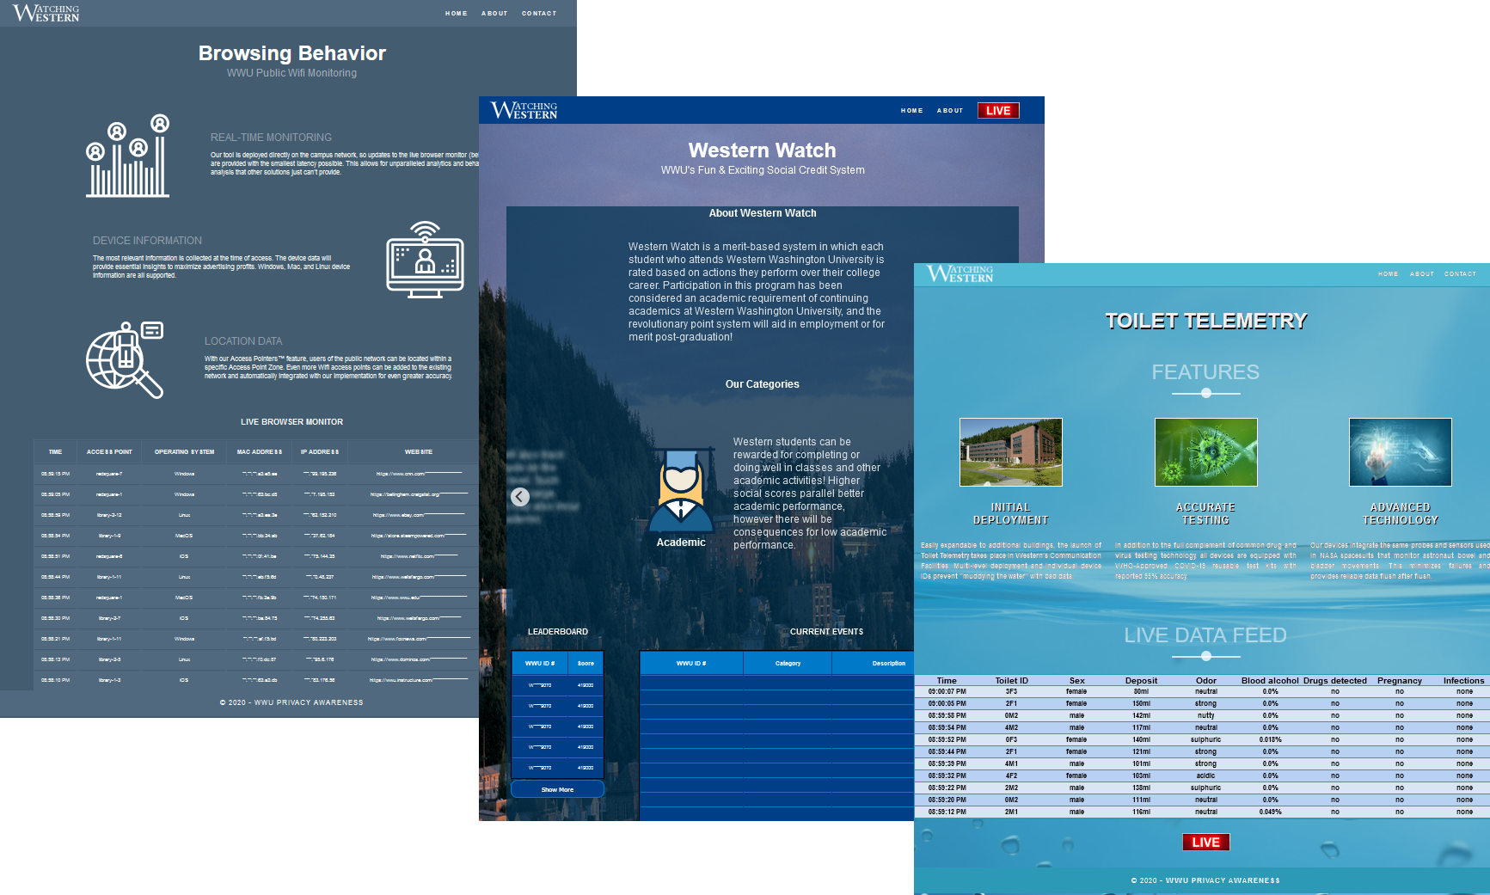
Task: Open ABOUT link in Toilet Telemetry navbar
Action: tap(1422, 274)
